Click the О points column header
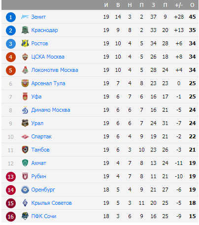This screenshot has width=199, height=225. point(192,5)
